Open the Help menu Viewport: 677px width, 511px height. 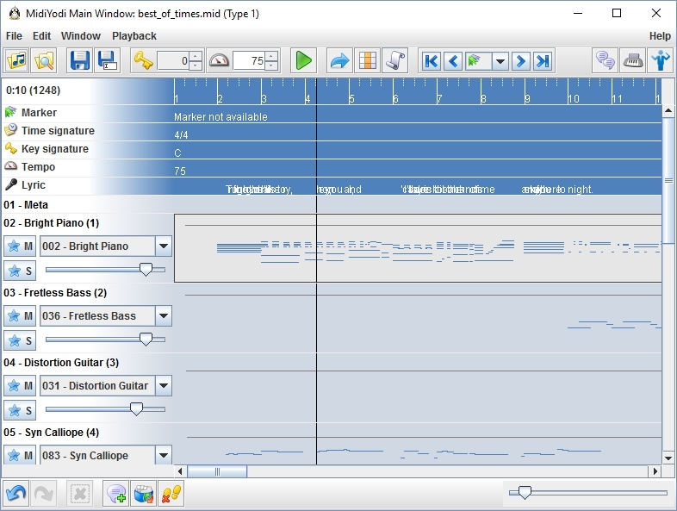click(660, 36)
